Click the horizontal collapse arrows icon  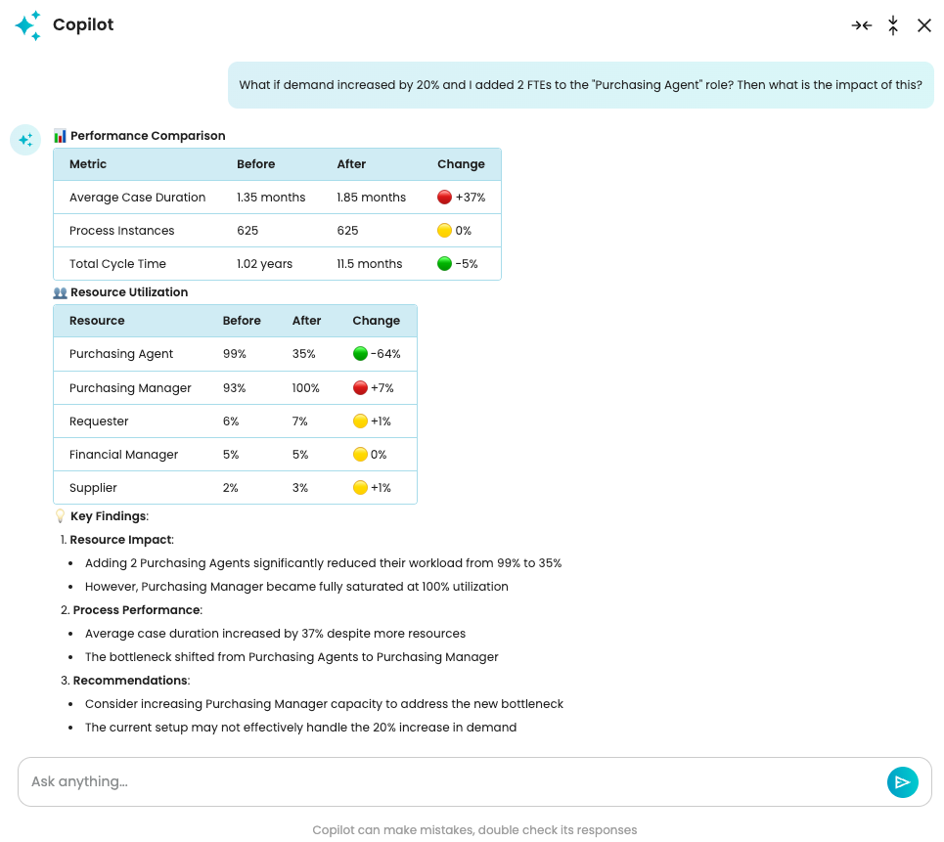pyautogui.click(x=861, y=25)
